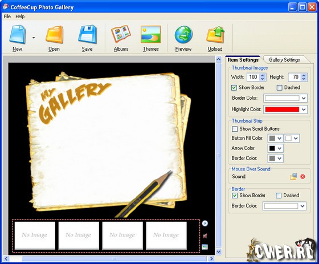Toggle Show Border in the Border section
Viewport: 319px width, 264px height.
coord(235,196)
